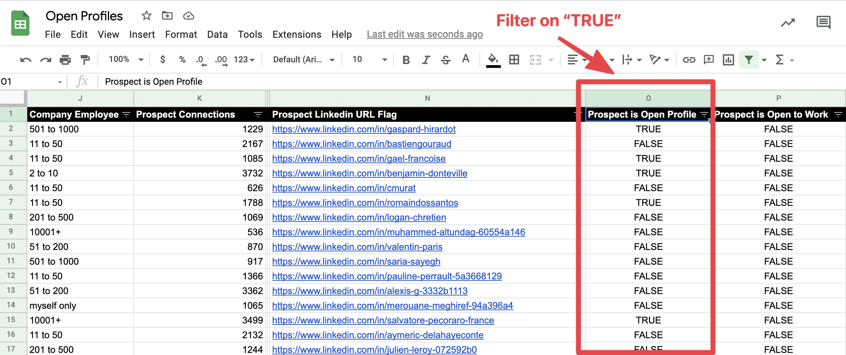Image resolution: width=846 pixels, height=355 pixels.
Task: Select column N header
Action: pyautogui.click(x=427, y=98)
